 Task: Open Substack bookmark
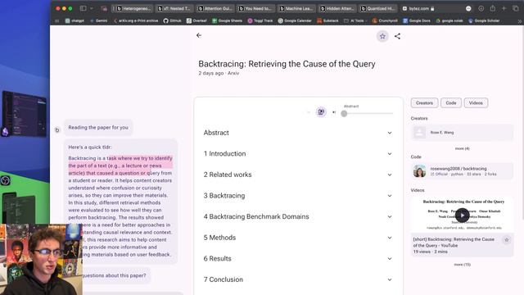point(327,20)
